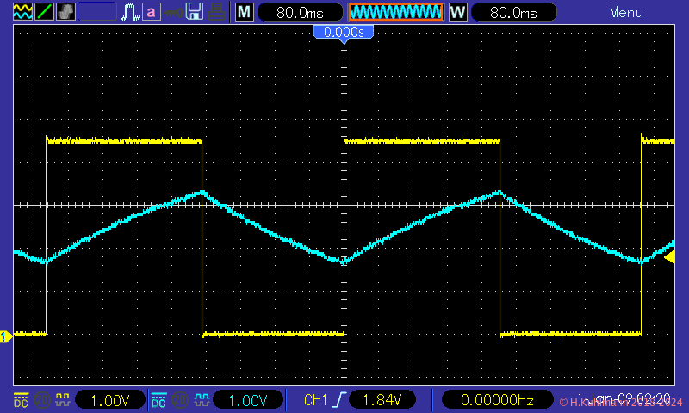Toggle yellow channel 1 DC coupling indicator
Viewport: 689px width, 413px height.
19,400
